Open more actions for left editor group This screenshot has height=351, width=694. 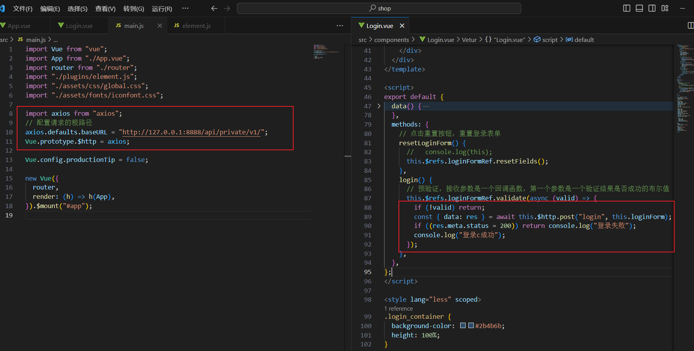340,26
